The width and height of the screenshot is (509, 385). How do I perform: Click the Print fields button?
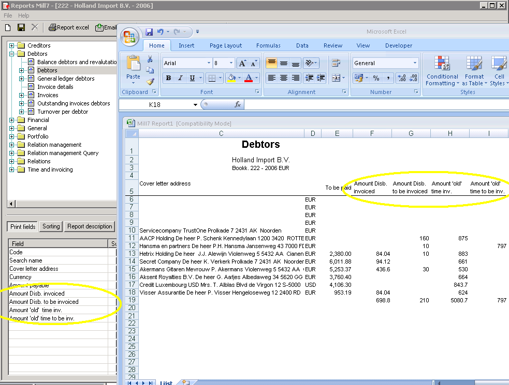click(x=23, y=226)
